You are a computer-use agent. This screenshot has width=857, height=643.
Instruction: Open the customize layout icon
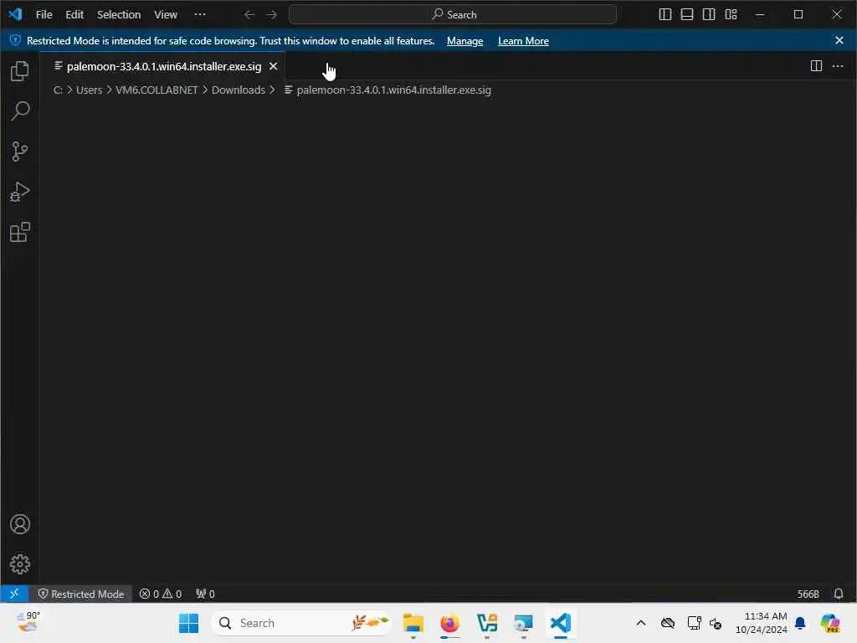[731, 15]
